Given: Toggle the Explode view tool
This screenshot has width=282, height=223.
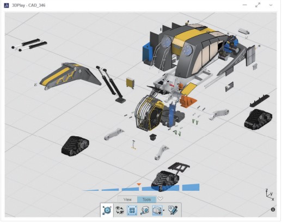Looking at the screenshot, I should 132,210.
